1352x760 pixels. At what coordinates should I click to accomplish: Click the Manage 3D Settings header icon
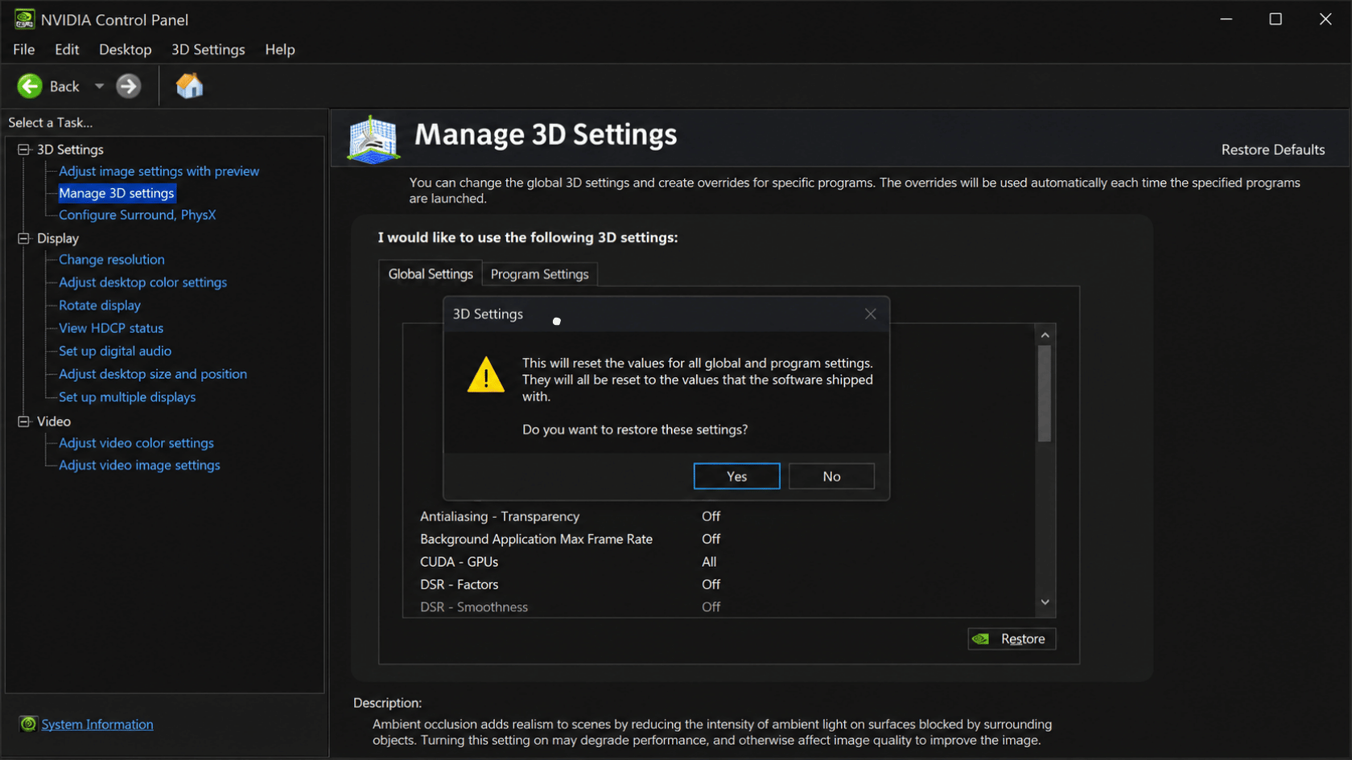point(373,139)
